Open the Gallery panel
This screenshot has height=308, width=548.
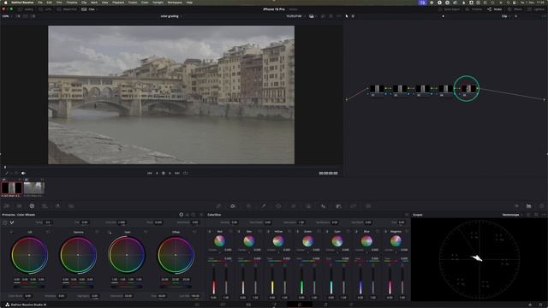point(26,9)
